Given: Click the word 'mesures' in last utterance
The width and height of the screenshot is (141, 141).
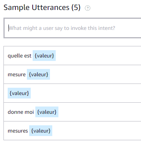Looking at the screenshot, I should pyautogui.click(x=18, y=131).
